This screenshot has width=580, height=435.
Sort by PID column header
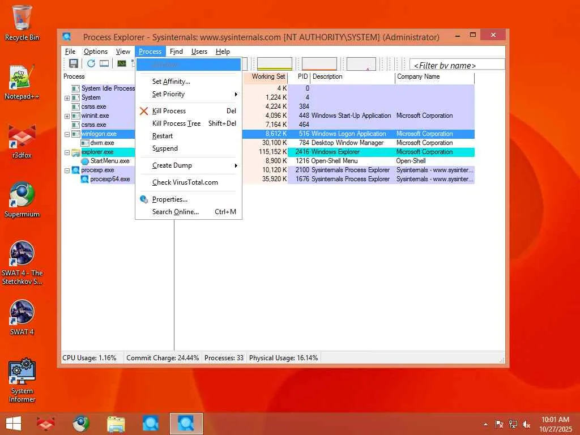[x=299, y=77]
